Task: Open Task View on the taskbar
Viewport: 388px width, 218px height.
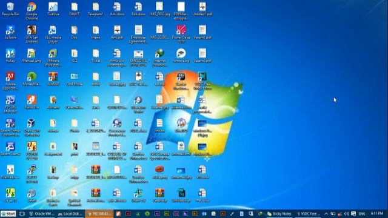Action: click(x=22, y=214)
